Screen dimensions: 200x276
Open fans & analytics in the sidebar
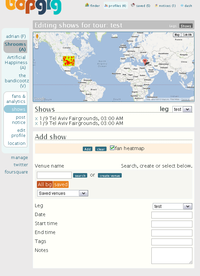point(16,99)
